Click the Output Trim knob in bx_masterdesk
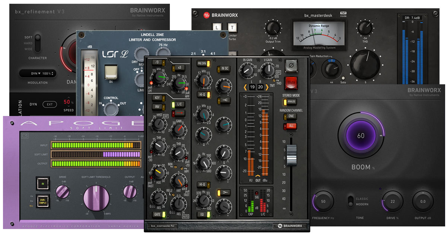 coord(273,29)
